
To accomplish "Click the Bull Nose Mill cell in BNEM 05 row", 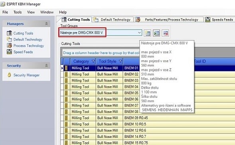I will pyautogui.click(x=109, y=93).
